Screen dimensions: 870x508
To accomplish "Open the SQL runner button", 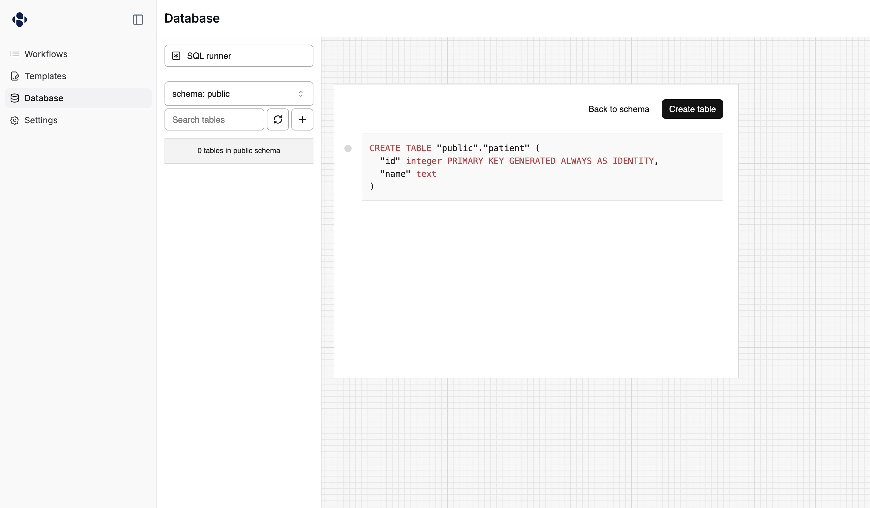I will pos(239,56).
